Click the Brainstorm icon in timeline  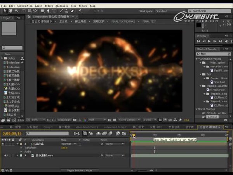[x=118, y=133]
